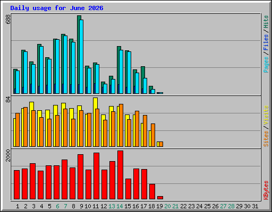Click the 'Daily usage for June 2026' title
272x212 pixels.
click(x=57, y=8)
